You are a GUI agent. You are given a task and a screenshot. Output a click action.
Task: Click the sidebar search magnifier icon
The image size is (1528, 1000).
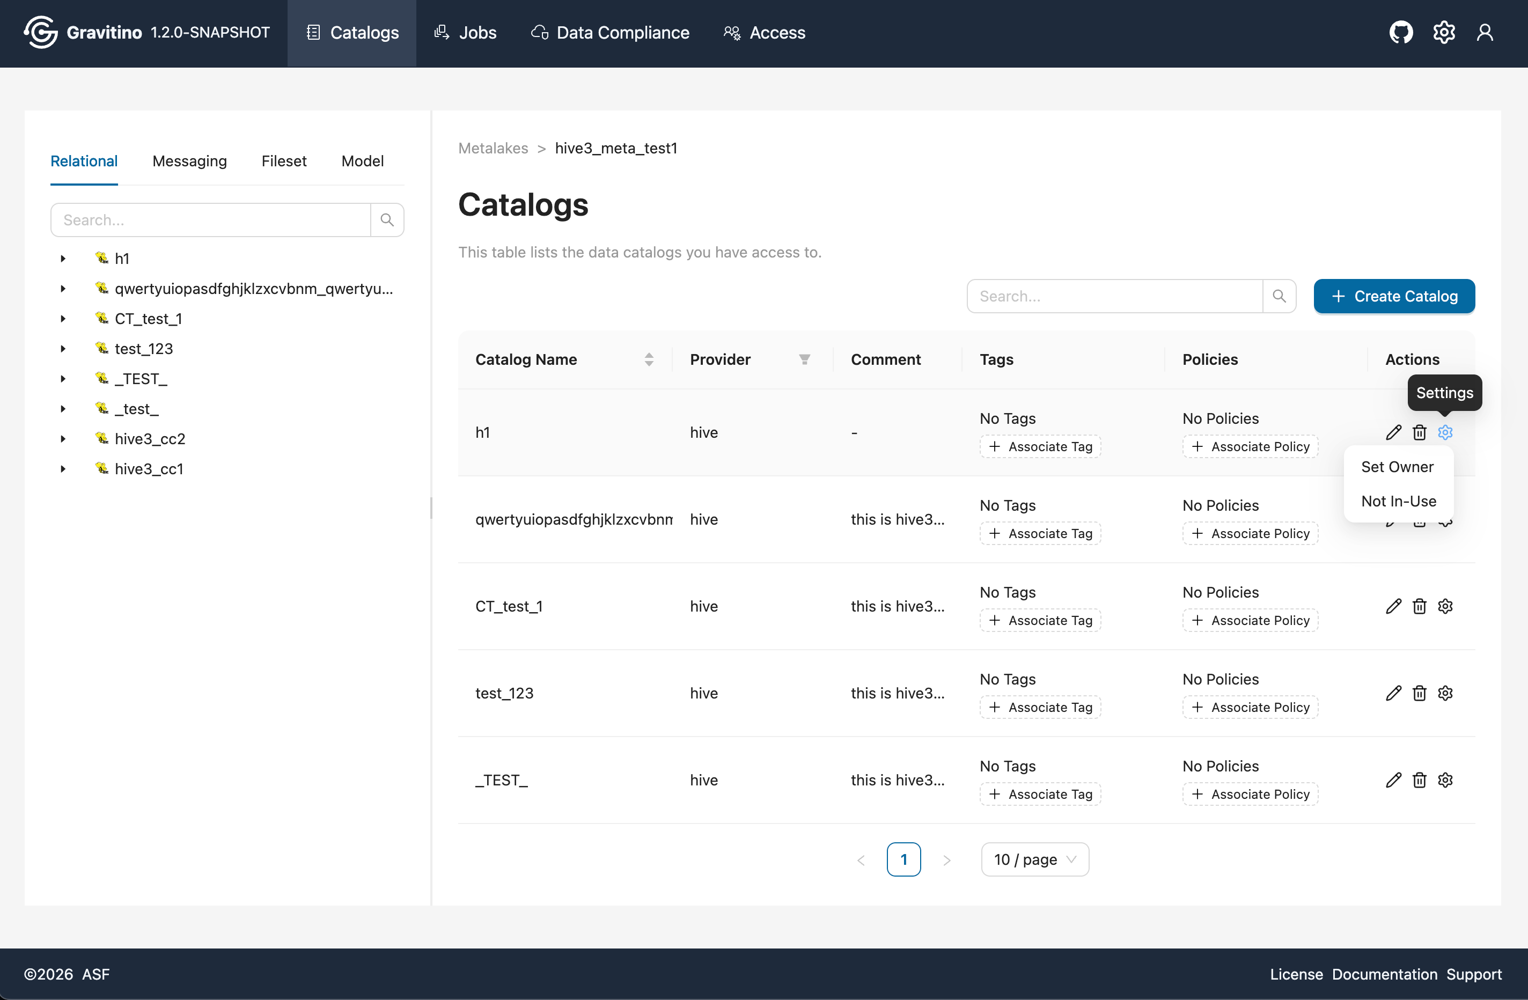coord(387,219)
